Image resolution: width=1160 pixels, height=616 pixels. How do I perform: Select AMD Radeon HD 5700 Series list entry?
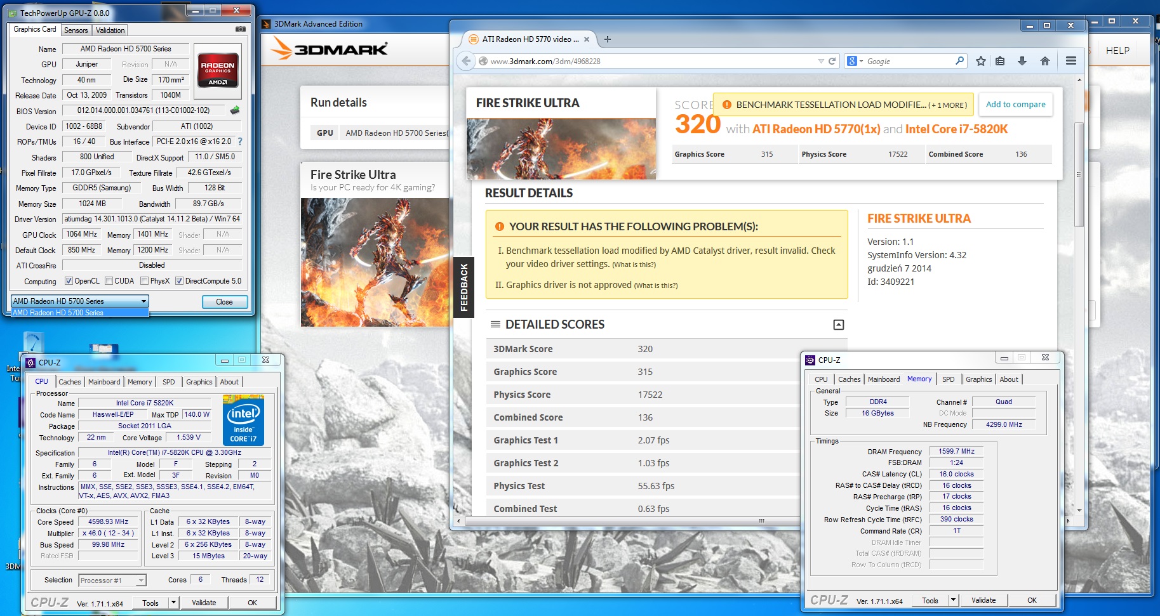(79, 313)
